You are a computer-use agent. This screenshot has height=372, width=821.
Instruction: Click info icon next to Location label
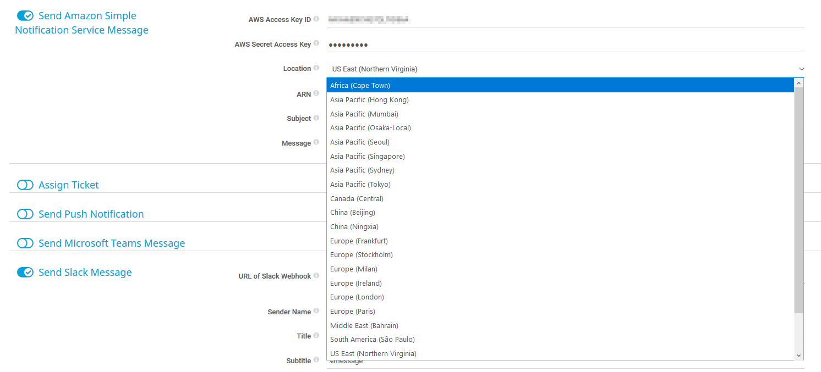point(316,68)
